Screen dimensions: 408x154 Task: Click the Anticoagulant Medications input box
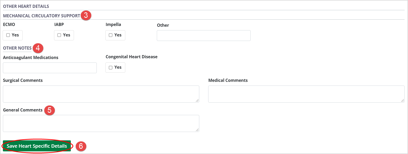(x=50, y=68)
